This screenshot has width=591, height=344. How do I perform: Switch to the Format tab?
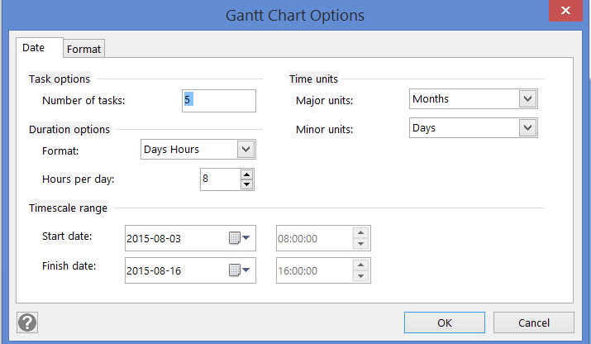pos(83,49)
